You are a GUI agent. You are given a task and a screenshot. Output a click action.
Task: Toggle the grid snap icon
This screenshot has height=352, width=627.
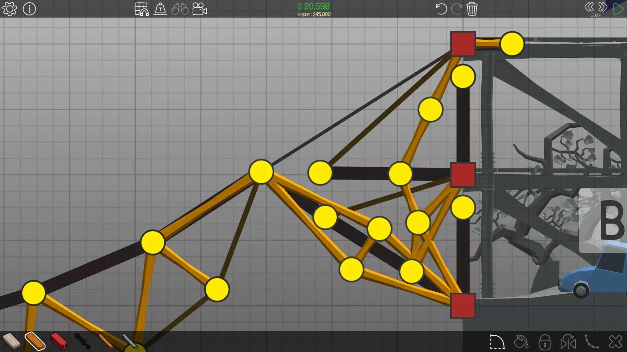pyautogui.click(x=141, y=9)
